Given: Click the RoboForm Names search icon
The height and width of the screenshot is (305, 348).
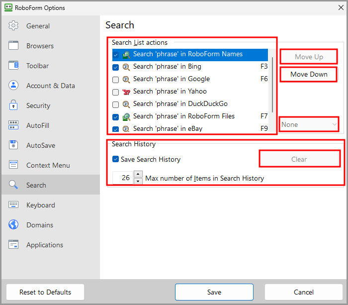Looking at the screenshot, I should click(x=126, y=55).
